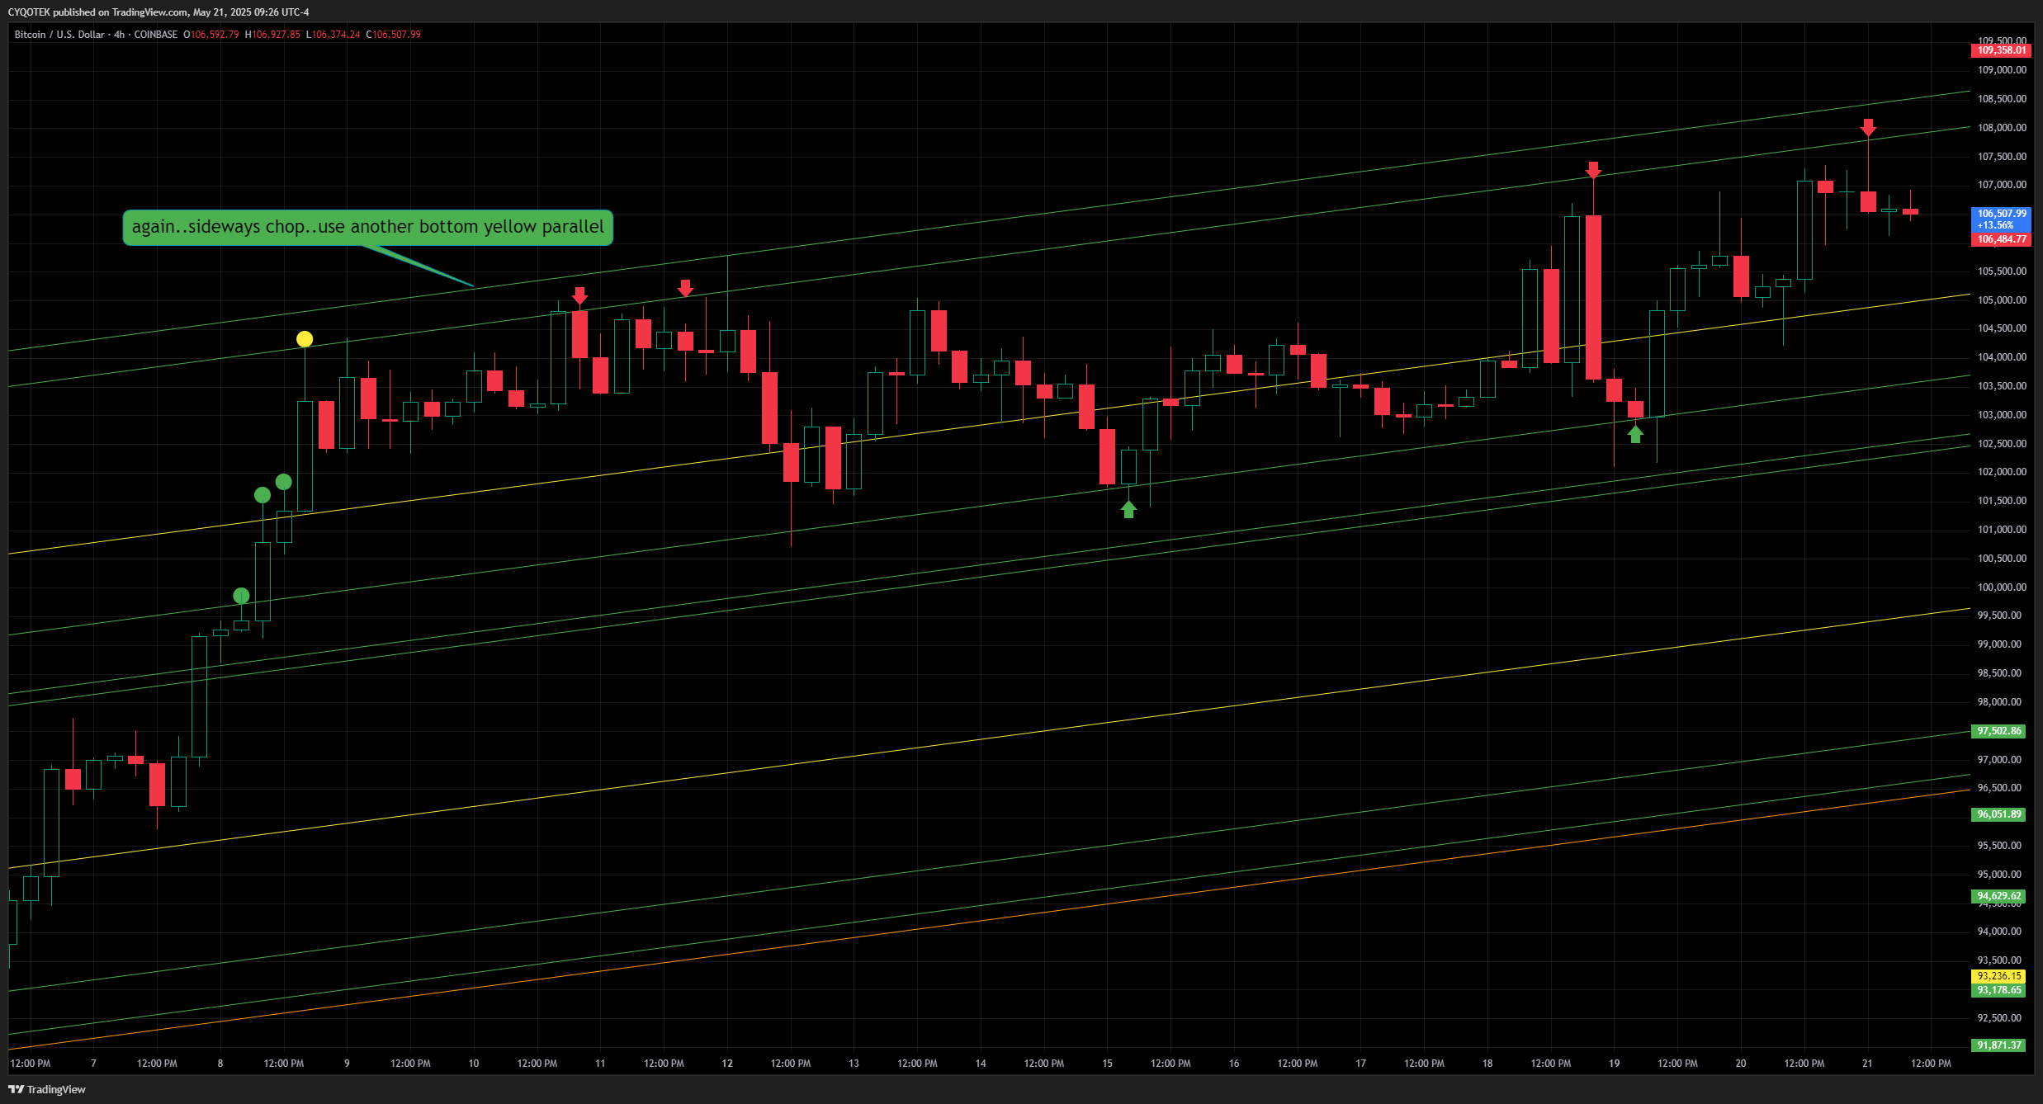Click the date label 18 on time axis
The height and width of the screenshot is (1104, 2043).
click(x=1487, y=1064)
